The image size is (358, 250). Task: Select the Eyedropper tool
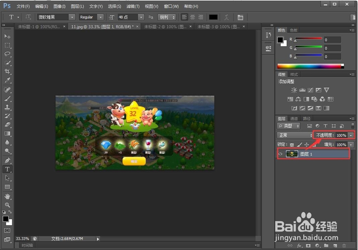point(7,80)
